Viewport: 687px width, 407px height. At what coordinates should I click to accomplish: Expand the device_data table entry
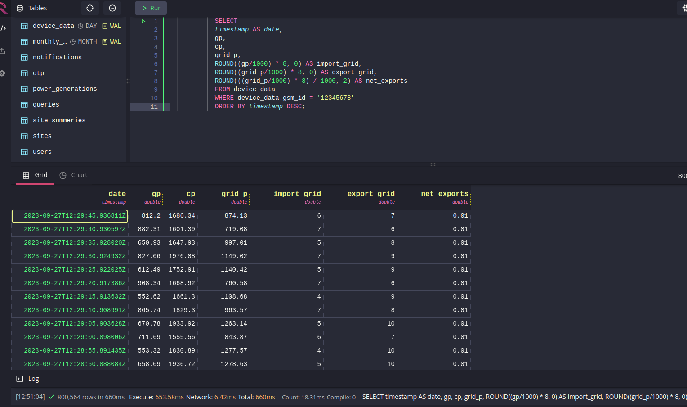coord(54,26)
